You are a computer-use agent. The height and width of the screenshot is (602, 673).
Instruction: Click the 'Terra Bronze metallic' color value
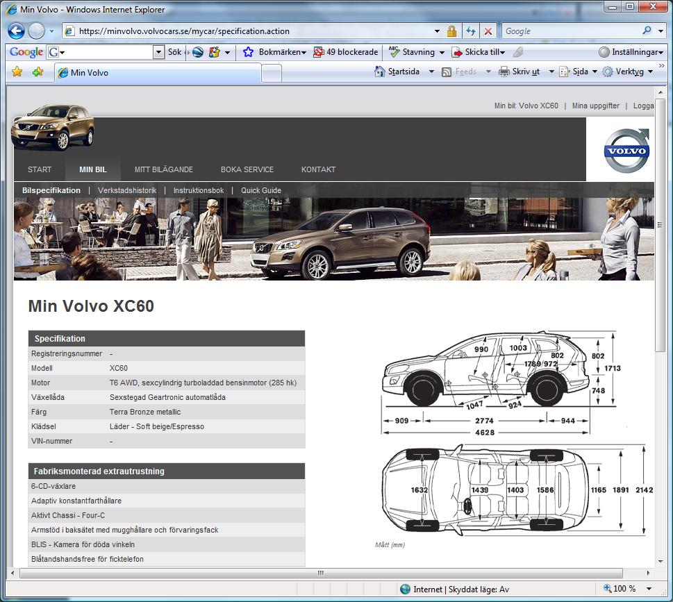click(x=145, y=412)
